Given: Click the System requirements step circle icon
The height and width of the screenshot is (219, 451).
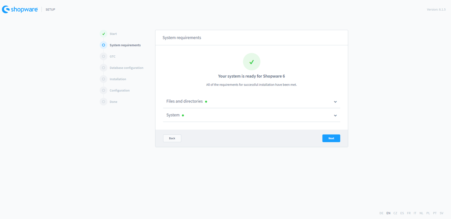Looking at the screenshot, I should click(103, 45).
